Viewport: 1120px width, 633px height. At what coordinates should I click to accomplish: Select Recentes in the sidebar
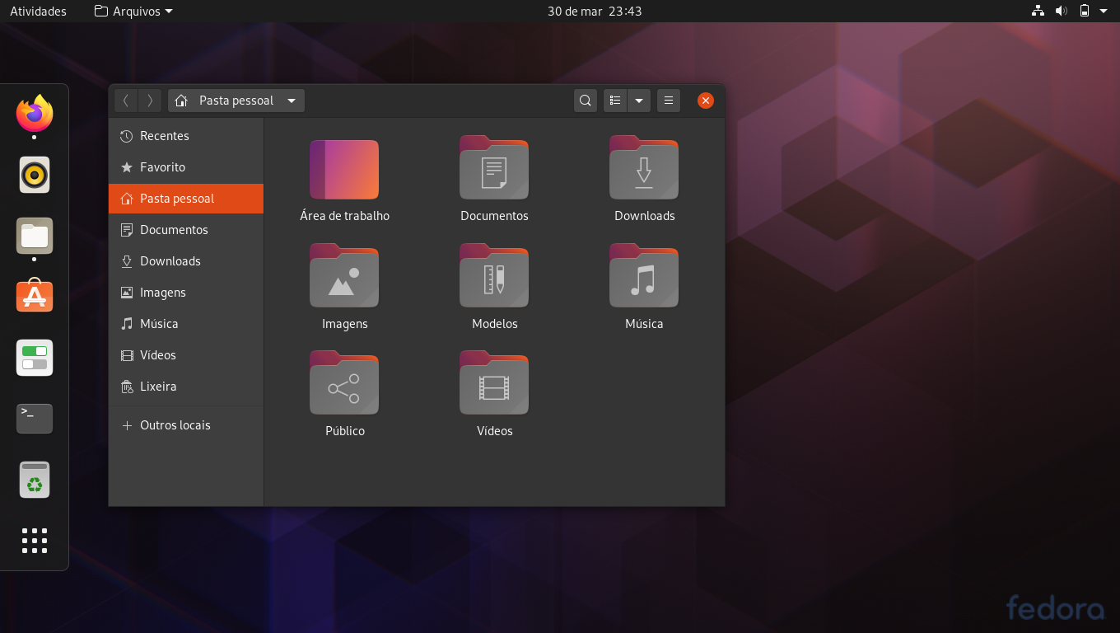[x=186, y=136]
